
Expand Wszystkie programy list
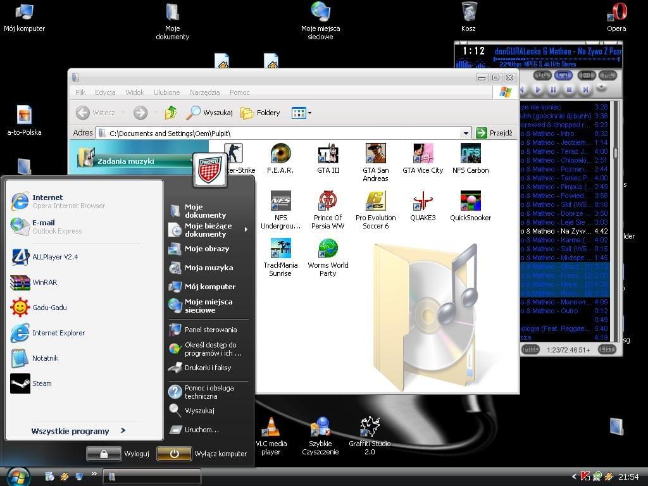78,431
